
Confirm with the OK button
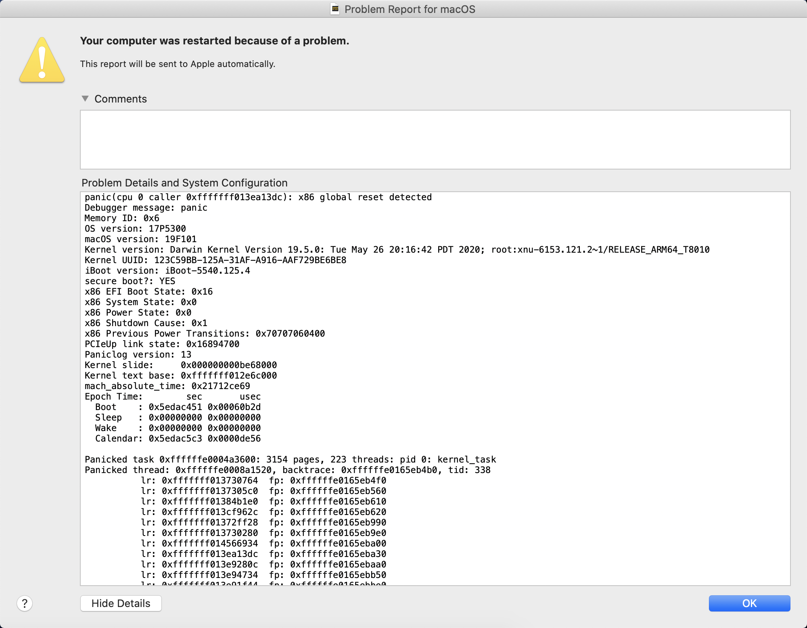(749, 603)
